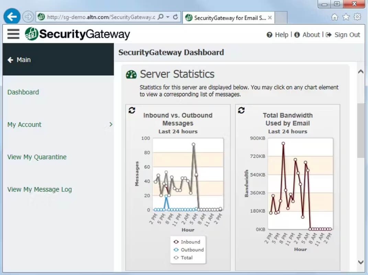Minimize the browser window

pyautogui.click(x=324, y=4)
